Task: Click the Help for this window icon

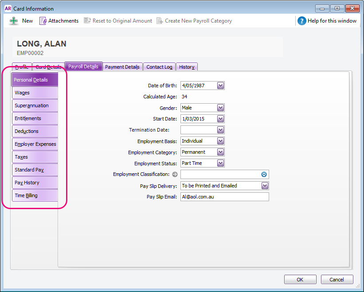Action: pyautogui.click(x=302, y=20)
